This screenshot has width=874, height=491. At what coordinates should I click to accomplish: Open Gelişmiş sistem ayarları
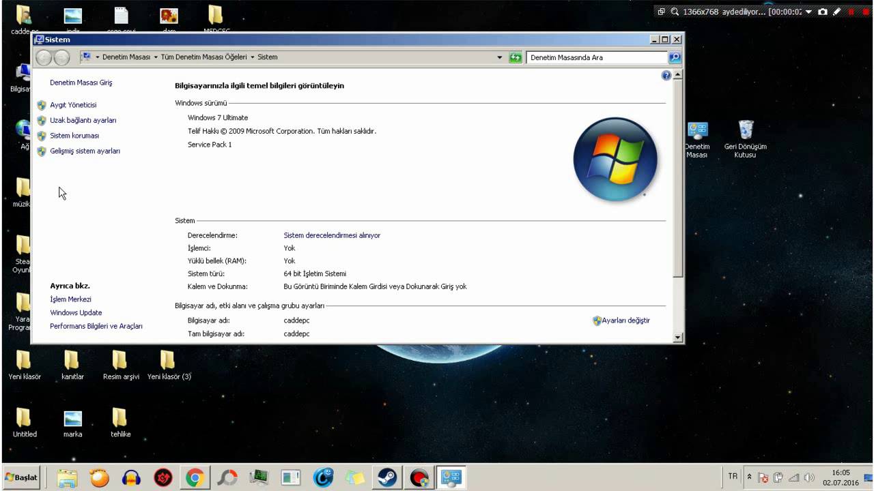(85, 151)
